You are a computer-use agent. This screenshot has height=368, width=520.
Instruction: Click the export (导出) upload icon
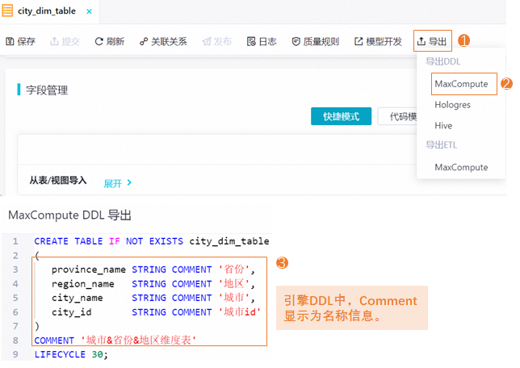(x=421, y=41)
